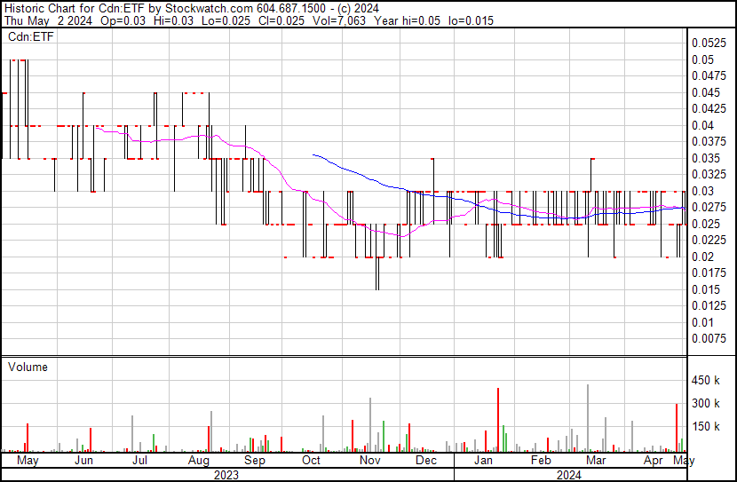Click the 0.0425 price axis label
The image size is (737, 482).
click(x=709, y=109)
